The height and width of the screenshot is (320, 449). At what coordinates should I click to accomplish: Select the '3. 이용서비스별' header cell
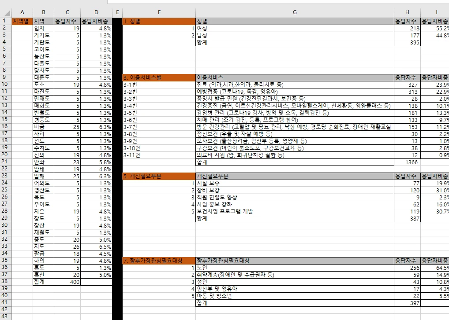point(159,77)
